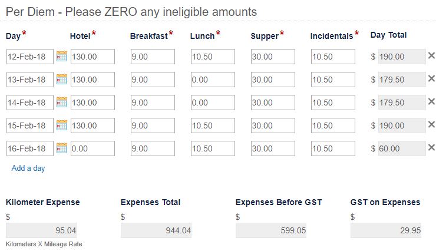436x251 pixels.
Task: Open calendar picker for 14-Feb-18 row
Action: pyautogui.click(x=62, y=103)
